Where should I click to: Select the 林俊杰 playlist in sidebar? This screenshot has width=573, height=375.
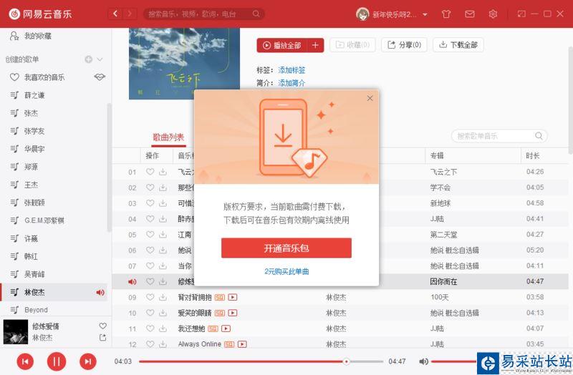[54, 292]
